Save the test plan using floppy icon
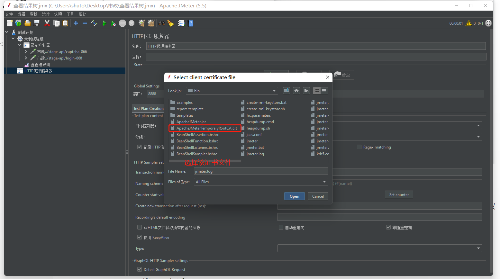 [37, 23]
